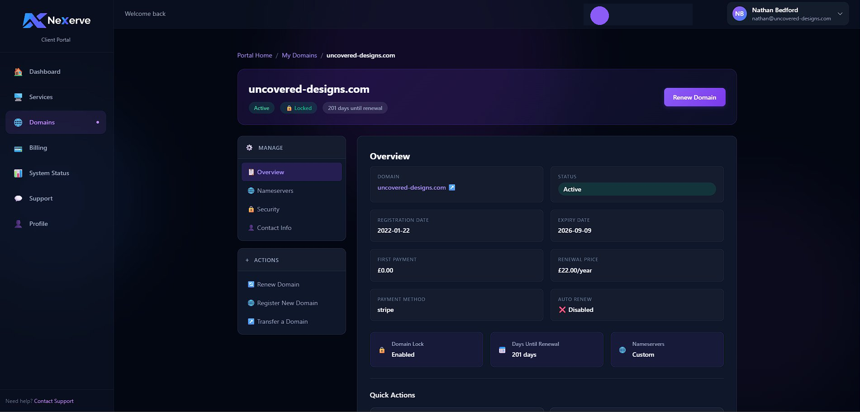Collapse the MANAGE section header
The height and width of the screenshot is (412, 860).
pos(270,148)
